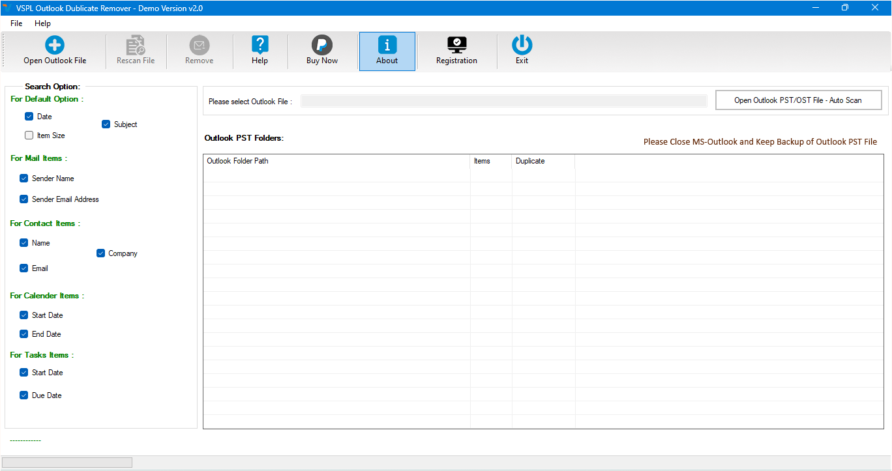Open the Help menu in menu bar
The height and width of the screenshot is (471, 892).
click(x=43, y=23)
